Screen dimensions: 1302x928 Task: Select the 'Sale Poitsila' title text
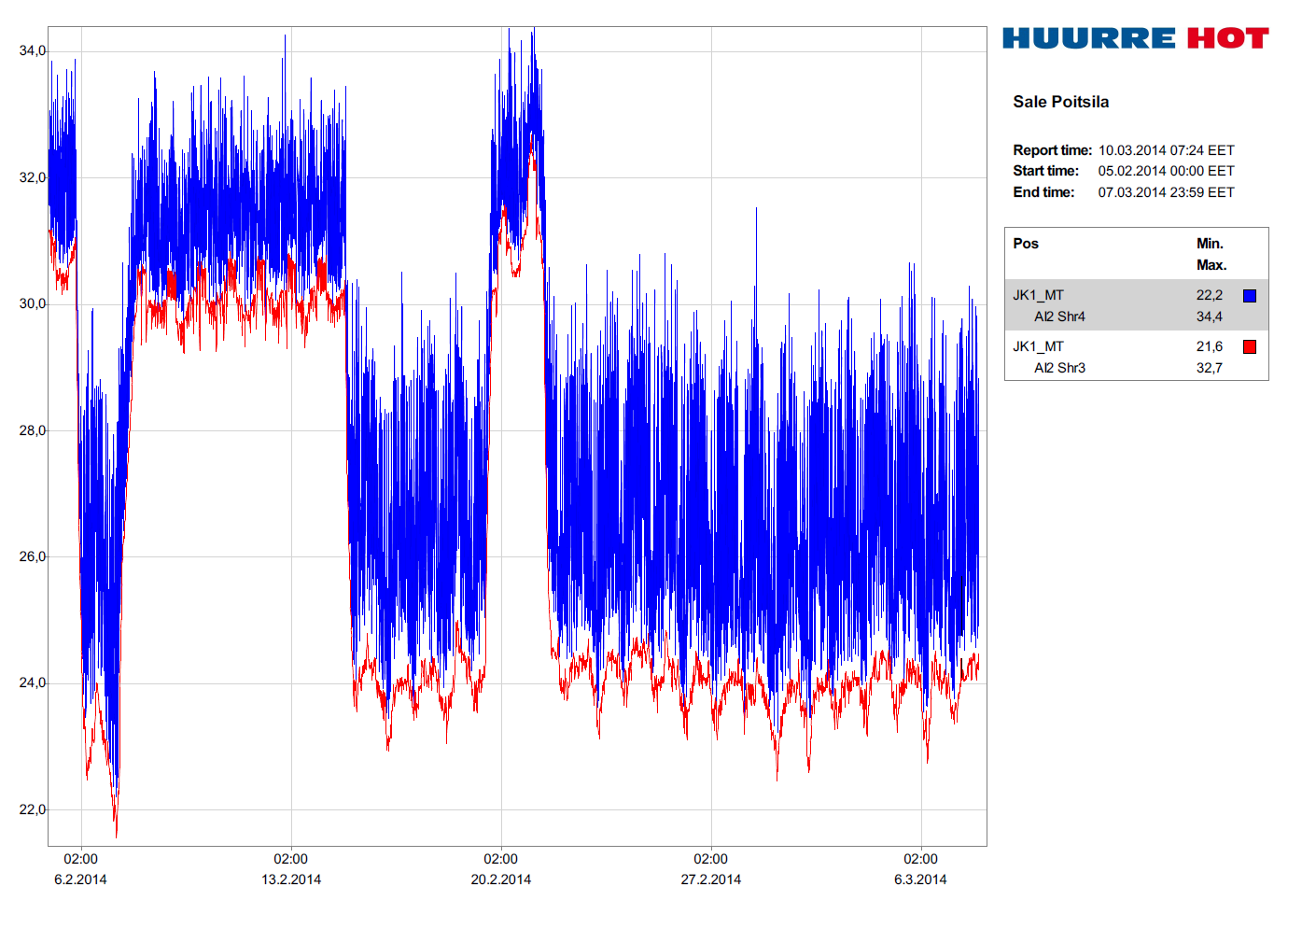click(1061, 102)
